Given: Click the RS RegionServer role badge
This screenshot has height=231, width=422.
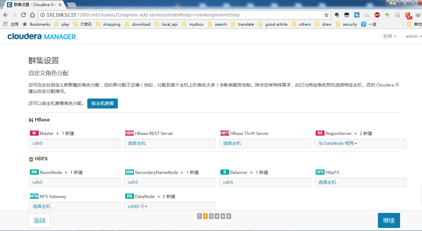Looking at the screenshot, I should 320,133.
